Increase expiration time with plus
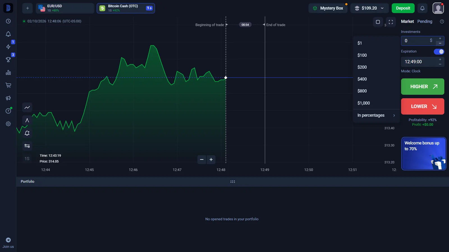This screenshot has width=449, height=252. (x=440, y=59)
